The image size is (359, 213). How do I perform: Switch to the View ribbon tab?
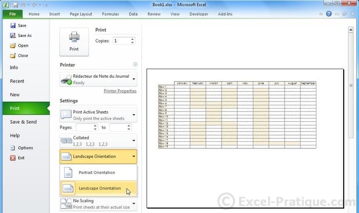click(175, 14)
